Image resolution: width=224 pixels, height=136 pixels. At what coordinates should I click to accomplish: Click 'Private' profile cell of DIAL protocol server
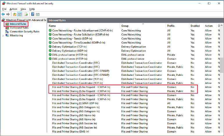coord(171,55)
